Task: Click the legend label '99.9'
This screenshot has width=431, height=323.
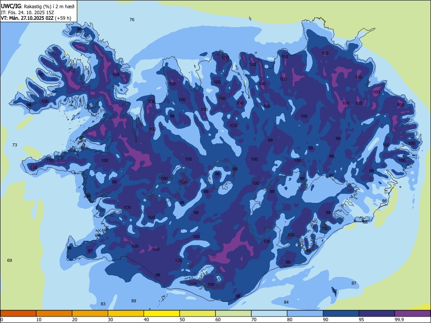Action: click(x=399, y=320)
